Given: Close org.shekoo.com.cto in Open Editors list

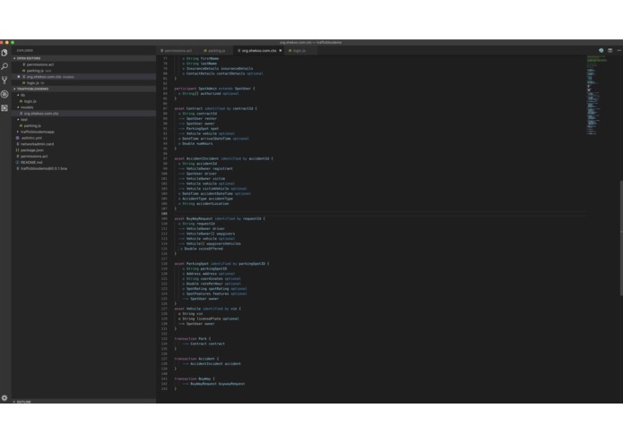Looking at the screenshot, I should coord(18,77).
